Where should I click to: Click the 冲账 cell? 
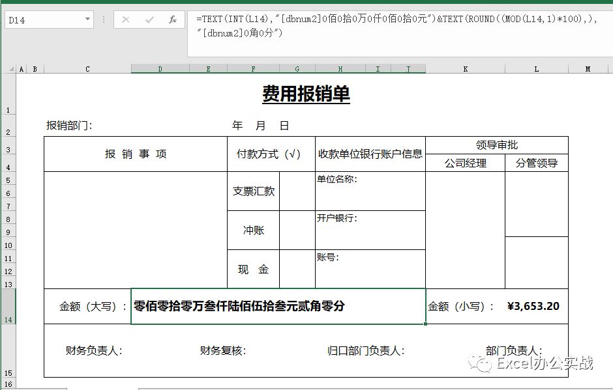tap(253, 230)
